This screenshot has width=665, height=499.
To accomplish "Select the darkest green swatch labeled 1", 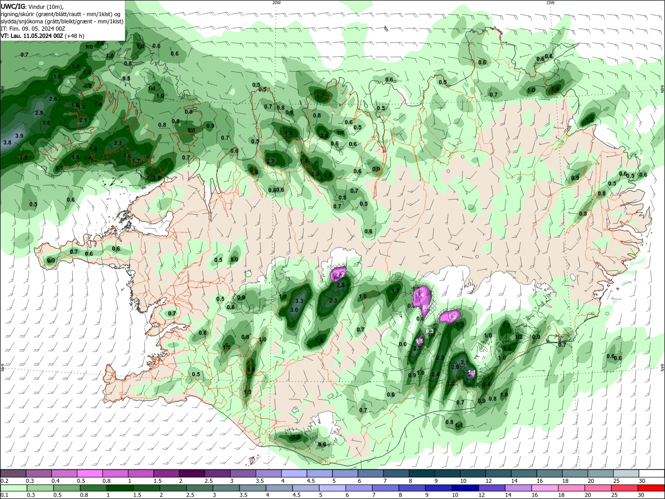I will (119, 488).
